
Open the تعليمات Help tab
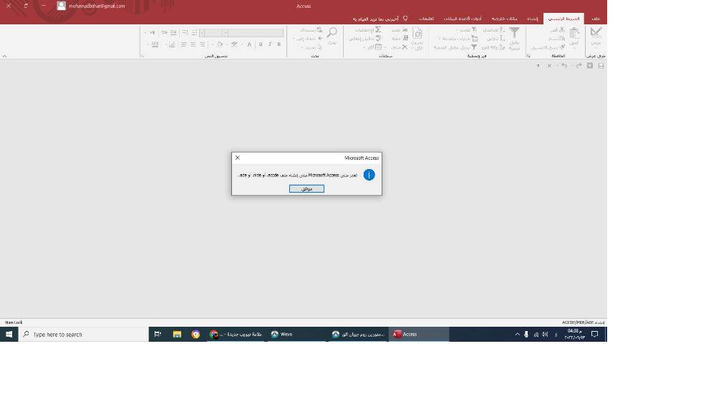[x=426, y=19]
